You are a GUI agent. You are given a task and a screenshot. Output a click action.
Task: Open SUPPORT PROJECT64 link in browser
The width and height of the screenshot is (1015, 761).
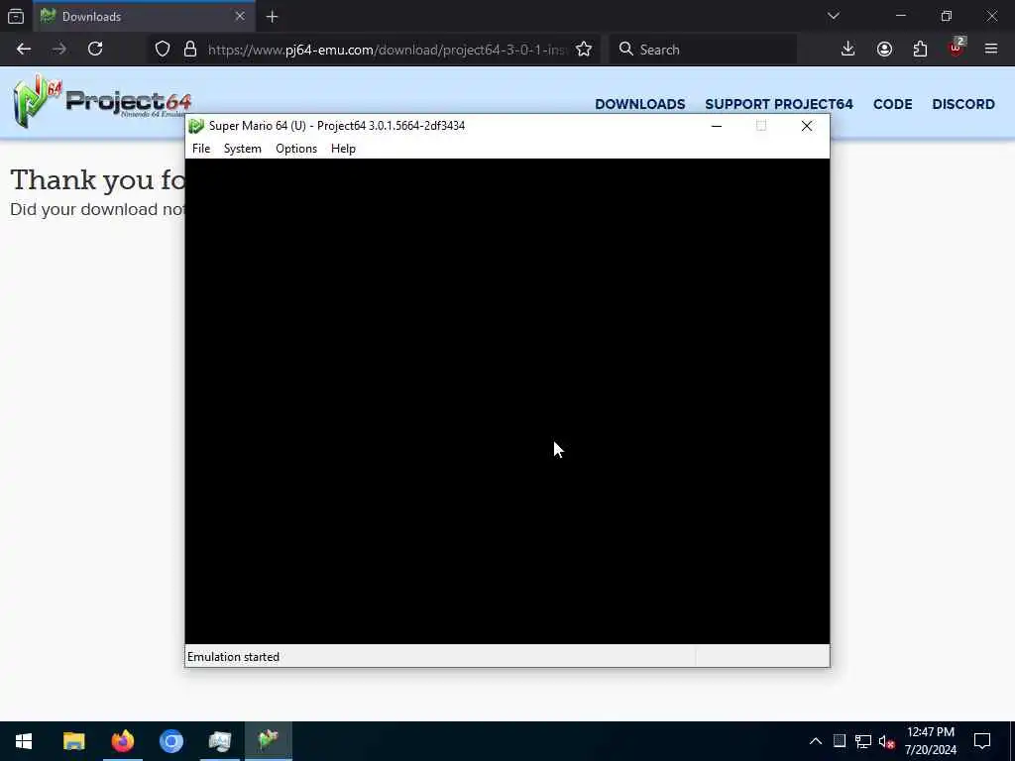(779, 104)
